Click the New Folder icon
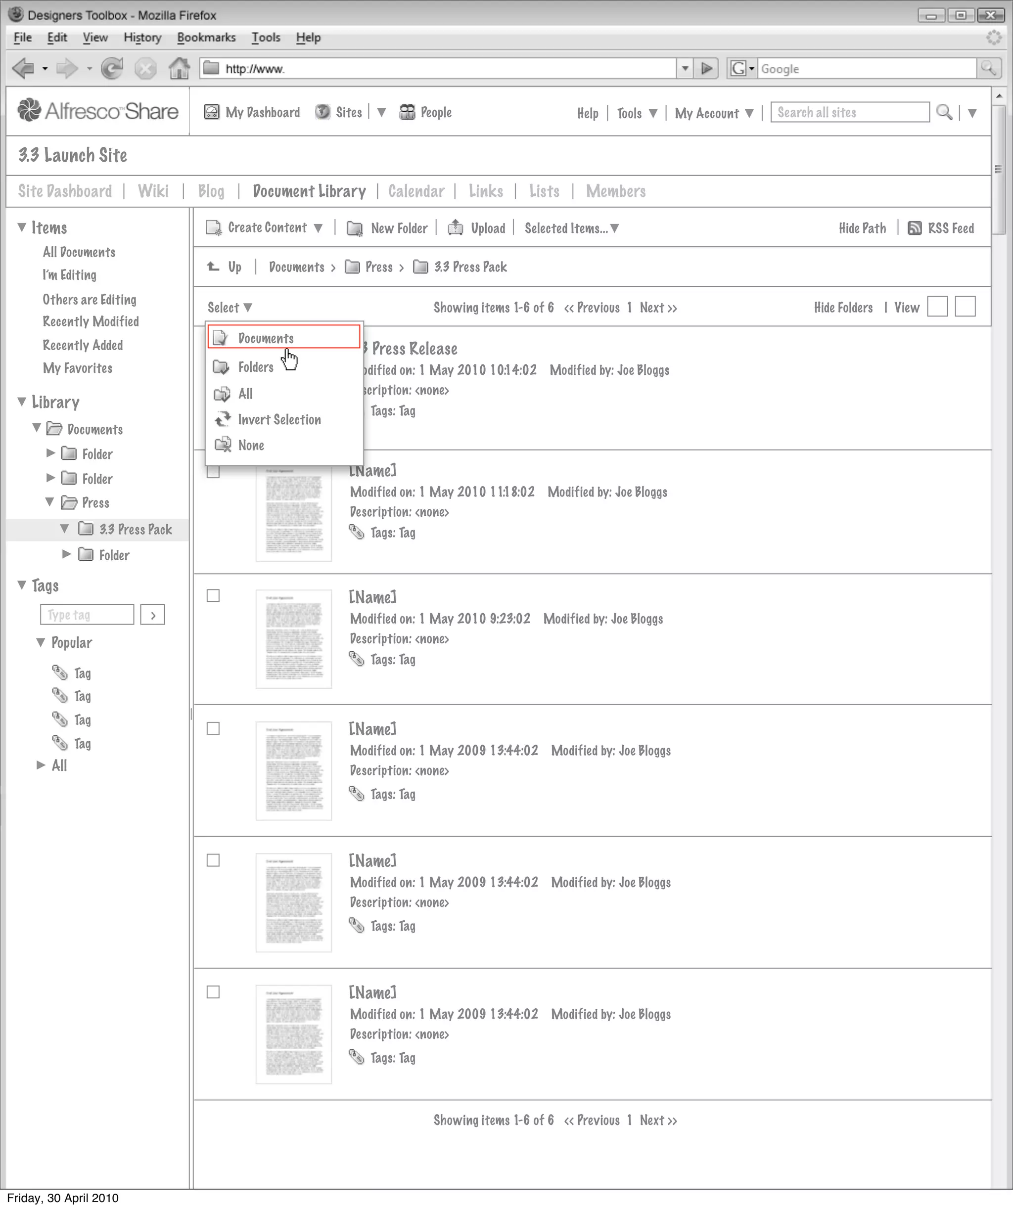The width and height of the screenshot is (1013, 1209). pyautogui.click(x=355, y=228)
